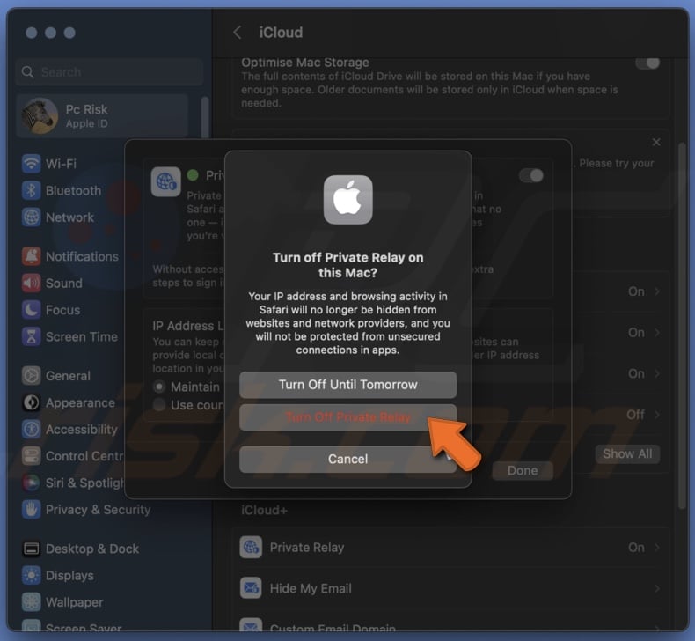Image resolution: width=695 pixels, height=641 pixels.
Task: Click the iCloud+ section heading
Action: [x=264, y=510]
